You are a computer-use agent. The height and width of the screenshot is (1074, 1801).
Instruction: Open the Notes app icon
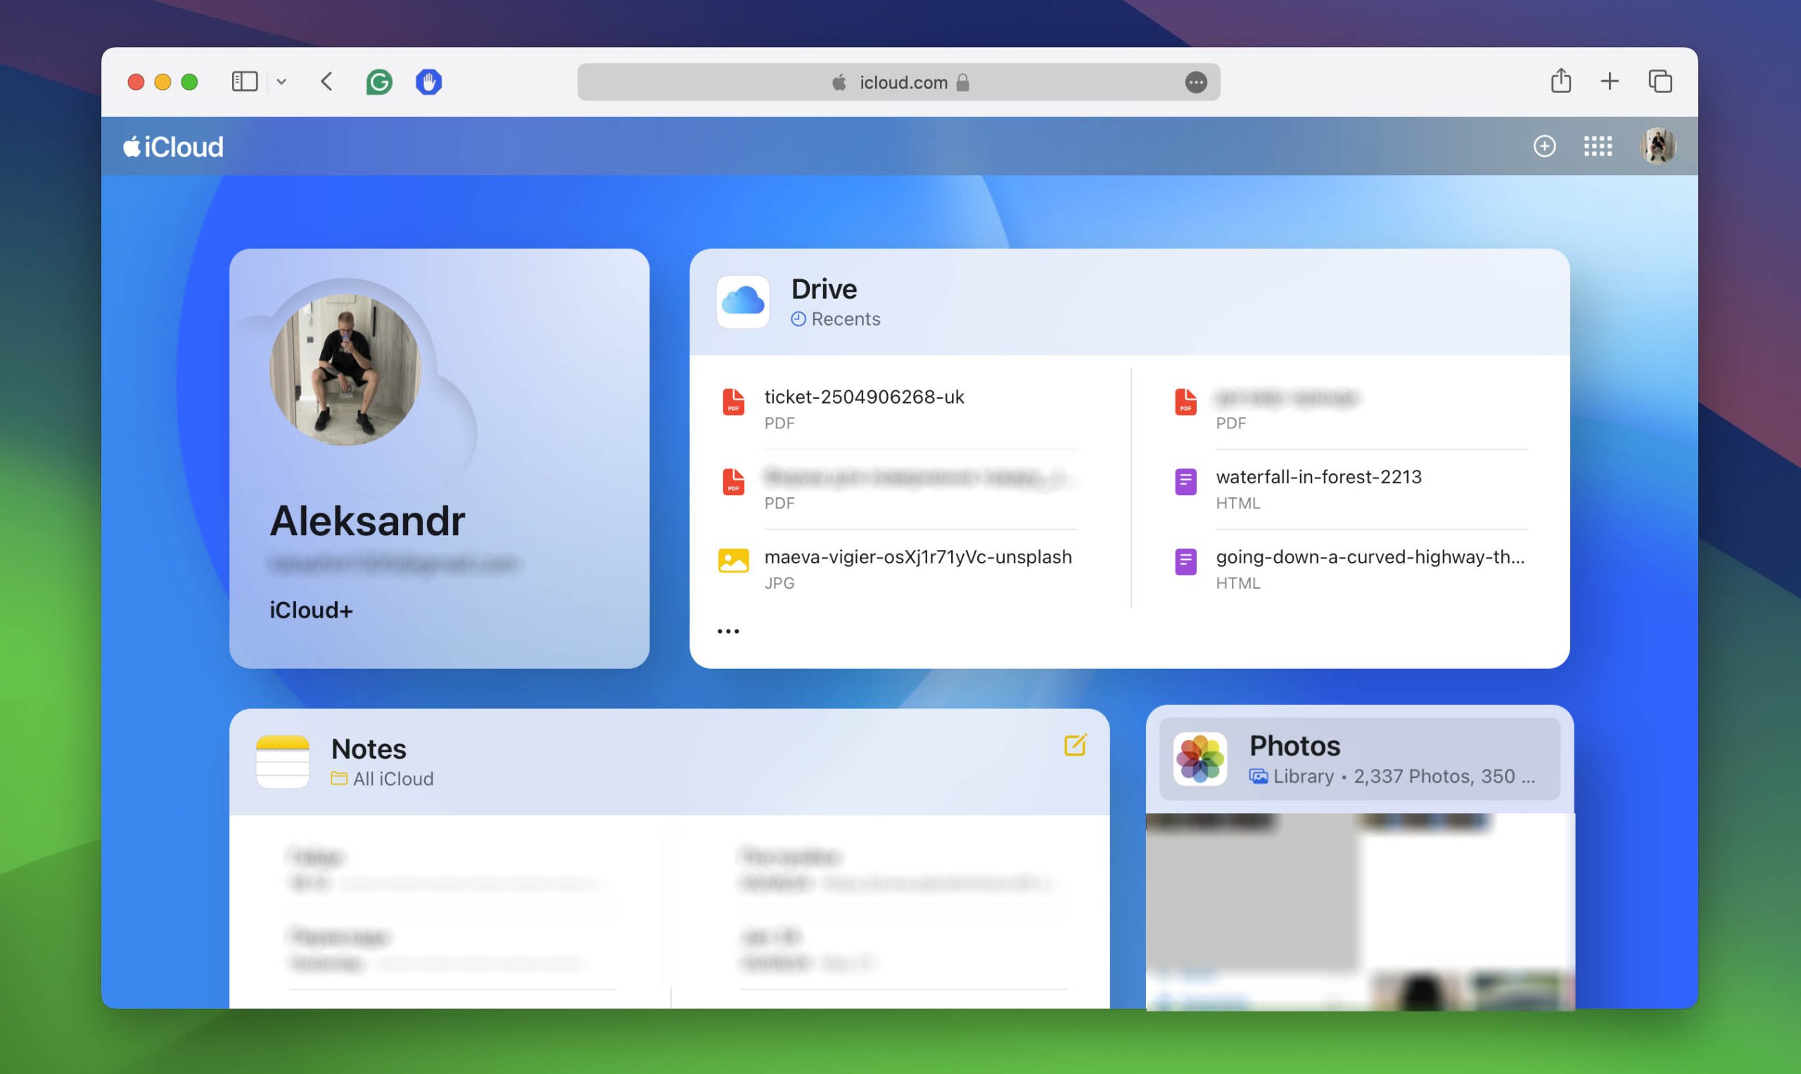pyautogui.click(x=283, y=761)
